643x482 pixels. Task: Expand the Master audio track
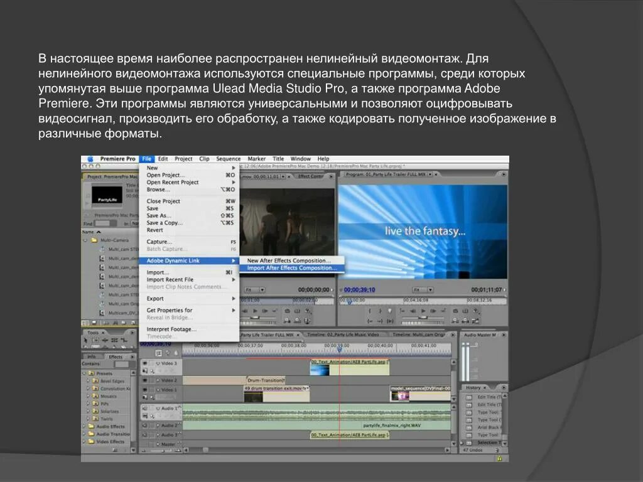(x=158, y=444)
